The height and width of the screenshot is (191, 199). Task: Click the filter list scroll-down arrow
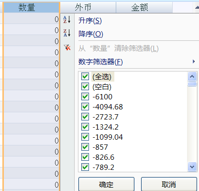click(192, 167)
